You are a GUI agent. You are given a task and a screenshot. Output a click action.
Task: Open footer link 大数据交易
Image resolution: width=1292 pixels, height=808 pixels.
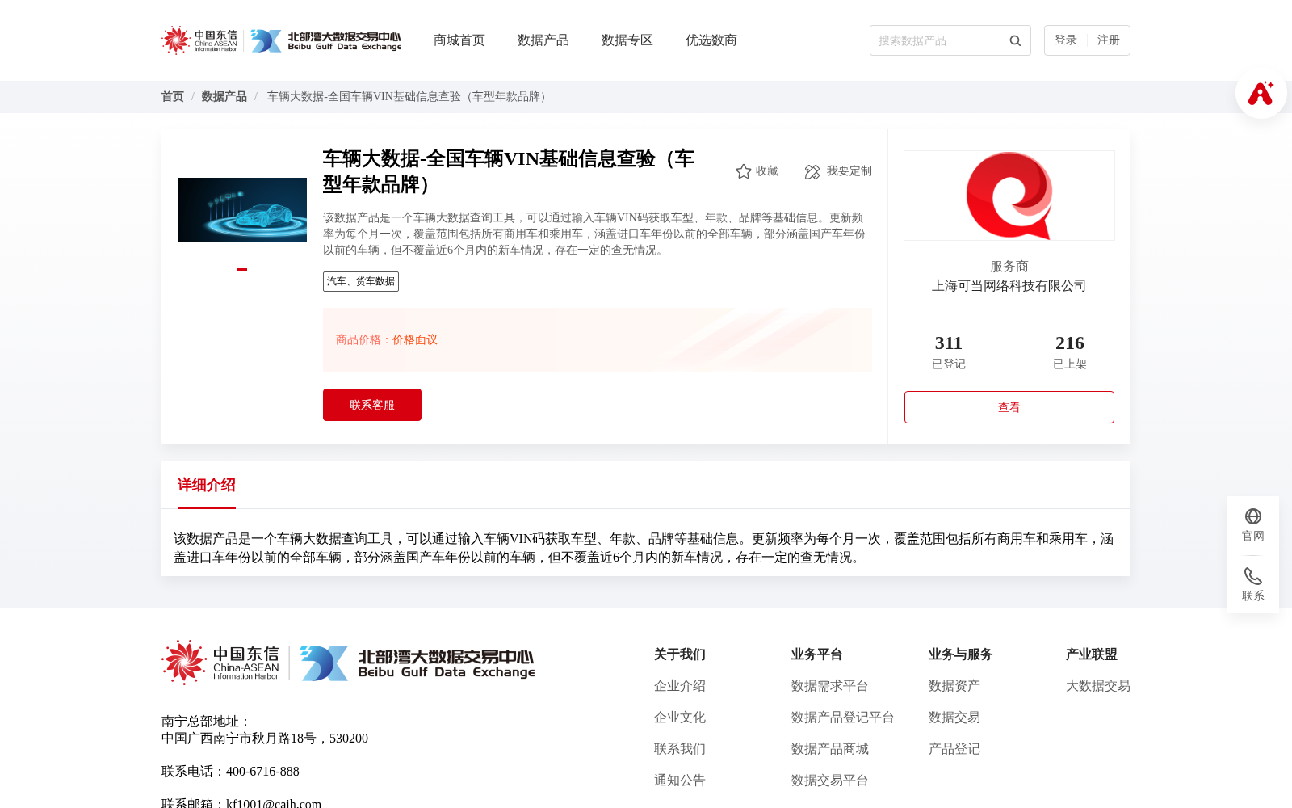[x=1098, y=686]
